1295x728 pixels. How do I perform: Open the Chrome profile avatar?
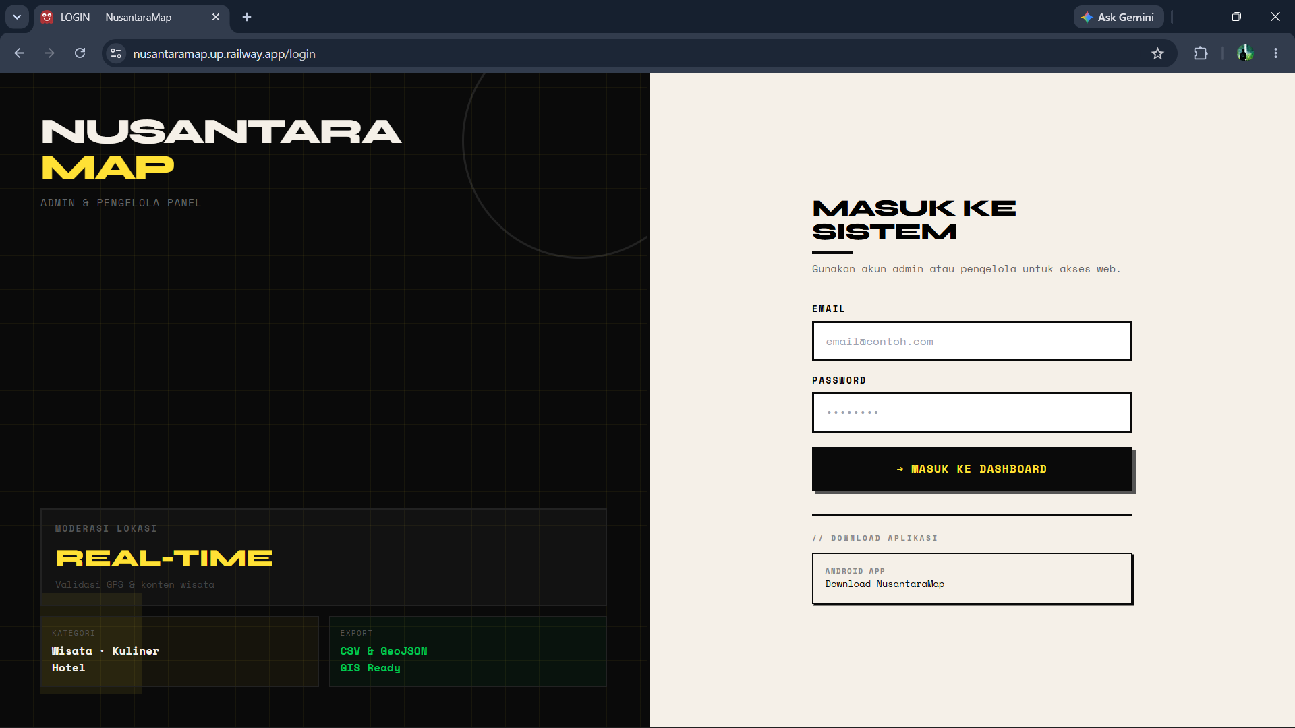coord(1244,53)
